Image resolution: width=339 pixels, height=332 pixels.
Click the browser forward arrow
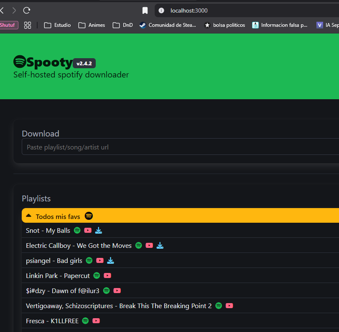click(x=14, y=10)
